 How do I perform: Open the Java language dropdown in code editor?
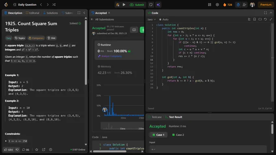coord(151,19)
